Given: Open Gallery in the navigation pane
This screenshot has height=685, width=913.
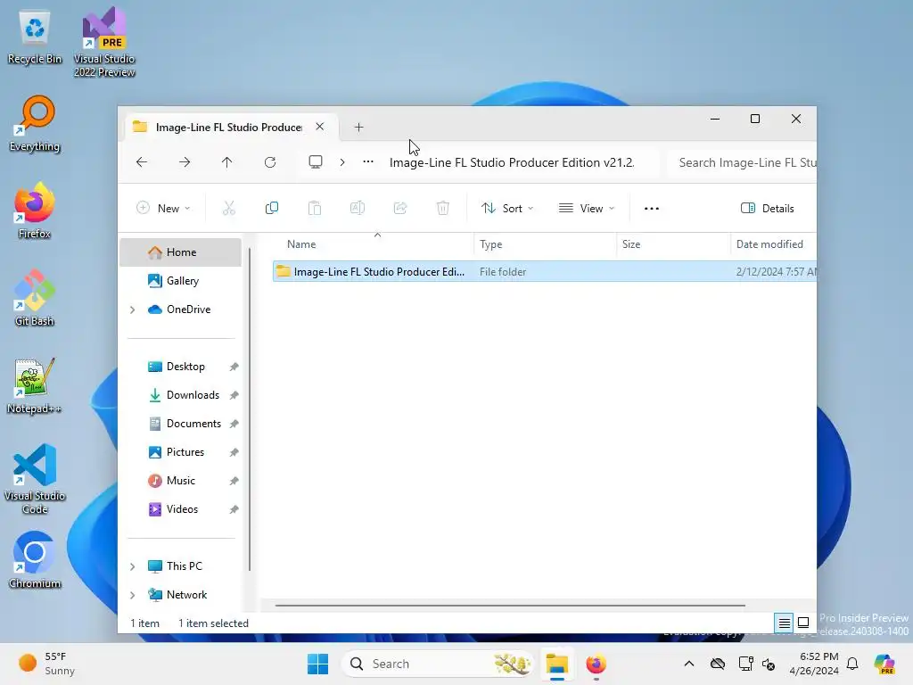Looking at the screenshot, I should tap(180, 281).
